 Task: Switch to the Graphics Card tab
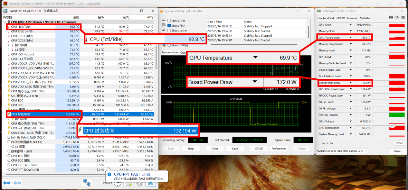tap(326, 18)
